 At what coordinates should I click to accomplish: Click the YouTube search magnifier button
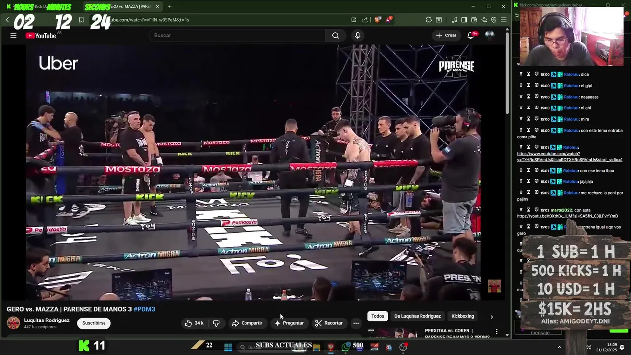(335, 35)
